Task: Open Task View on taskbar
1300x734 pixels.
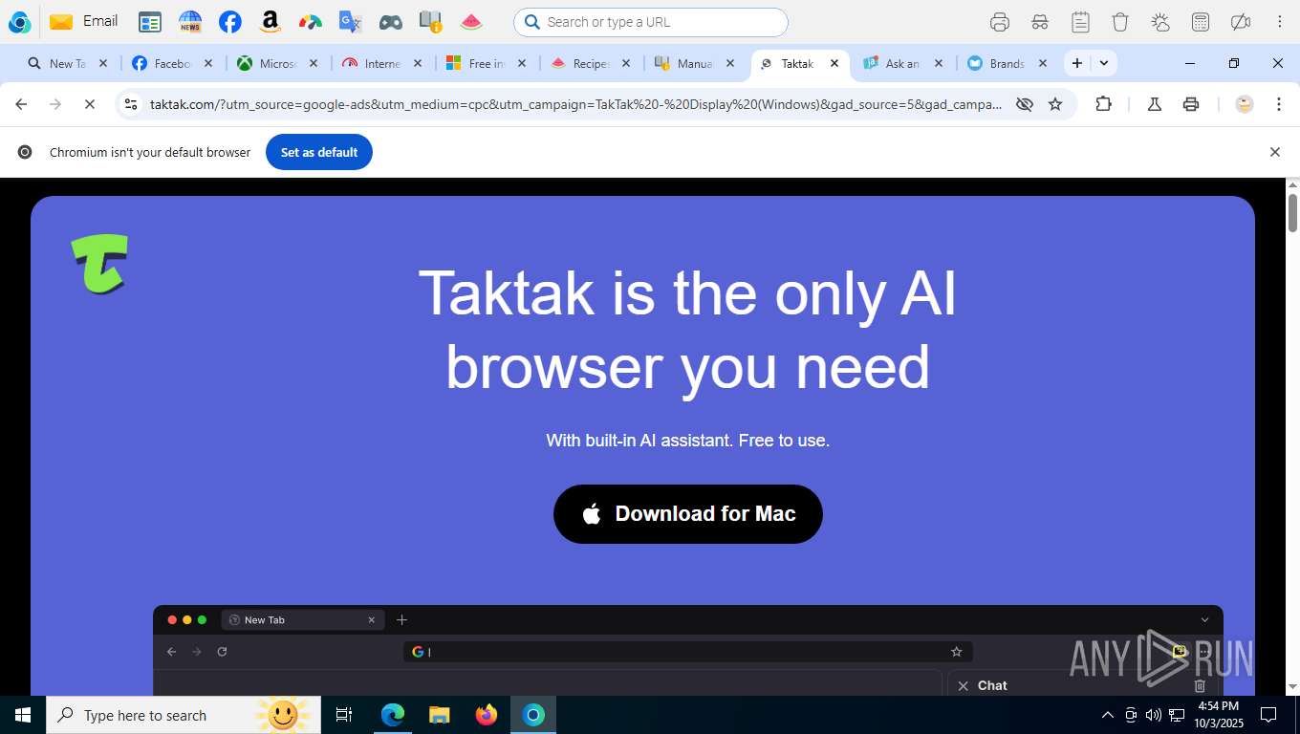Action: [344, 715]
